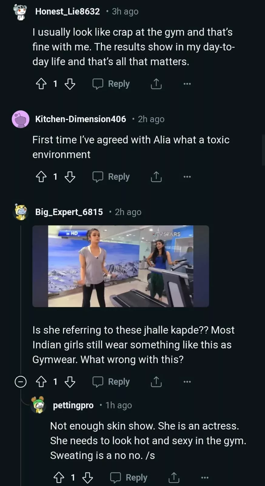Viewport: 265px width, 486px height.
Task: Tap Honest_Lie8632's avatar
Action: [x=20, y=12]
